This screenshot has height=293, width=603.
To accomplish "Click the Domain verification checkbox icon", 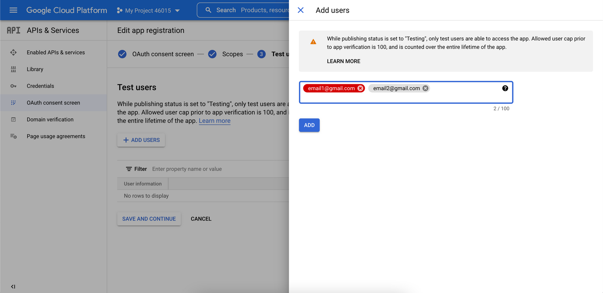I will [13, 119].
